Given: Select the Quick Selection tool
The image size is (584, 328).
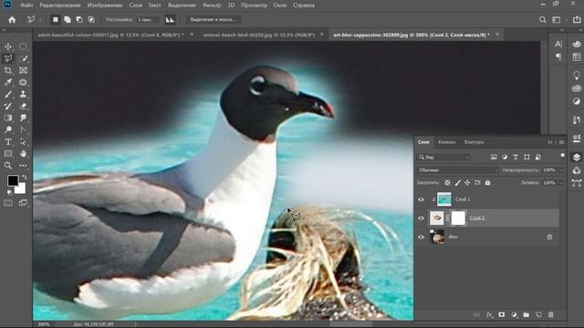Looking at the screenshot, I should click(23, 58).
